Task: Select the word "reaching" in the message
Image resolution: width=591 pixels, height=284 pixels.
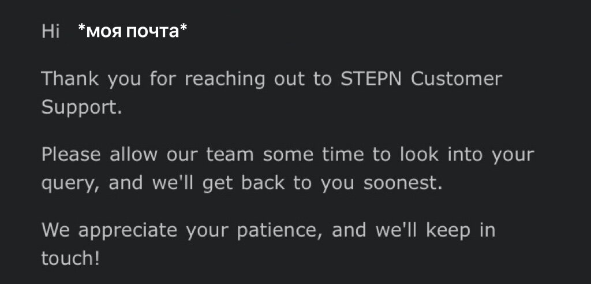Action: click(225, 79)
